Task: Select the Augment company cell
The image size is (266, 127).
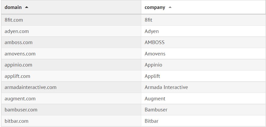Action: tap(155, 99)
